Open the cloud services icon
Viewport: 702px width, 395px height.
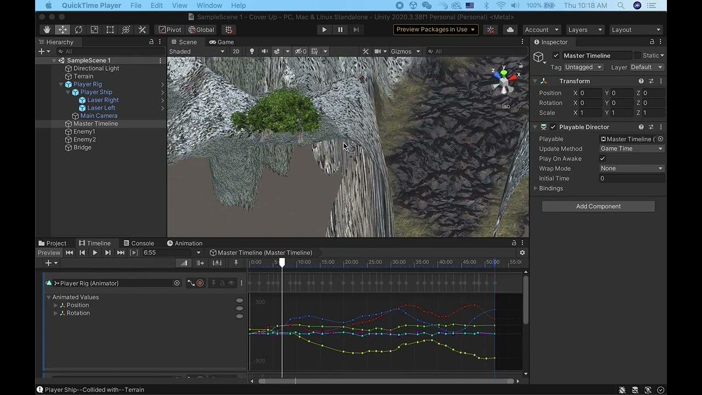pos(510,30)
